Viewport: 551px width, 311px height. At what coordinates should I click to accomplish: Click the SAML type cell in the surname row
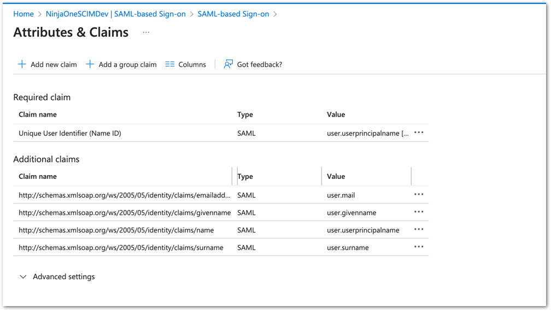[247, 248]
